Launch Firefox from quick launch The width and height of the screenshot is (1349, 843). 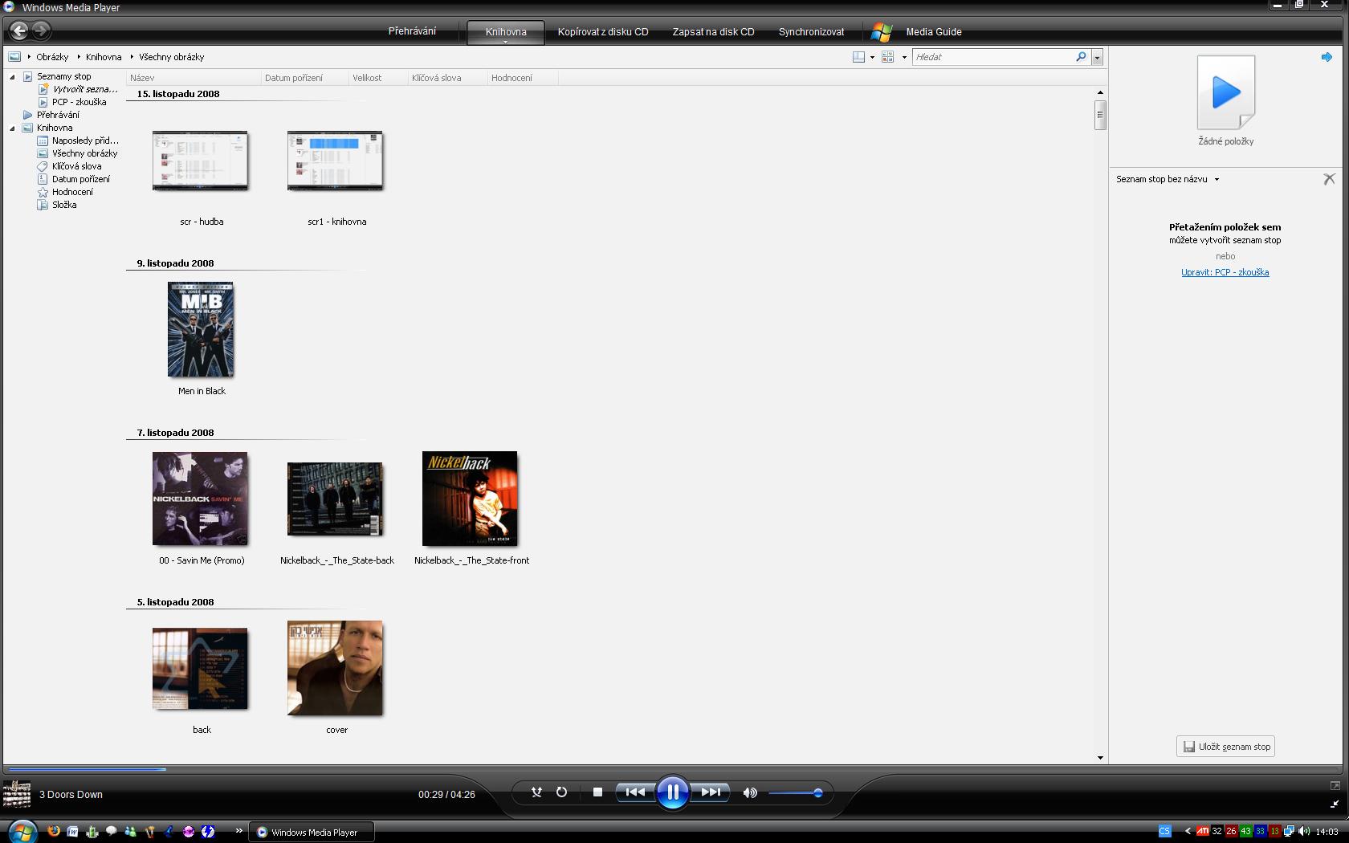(54, 832)
